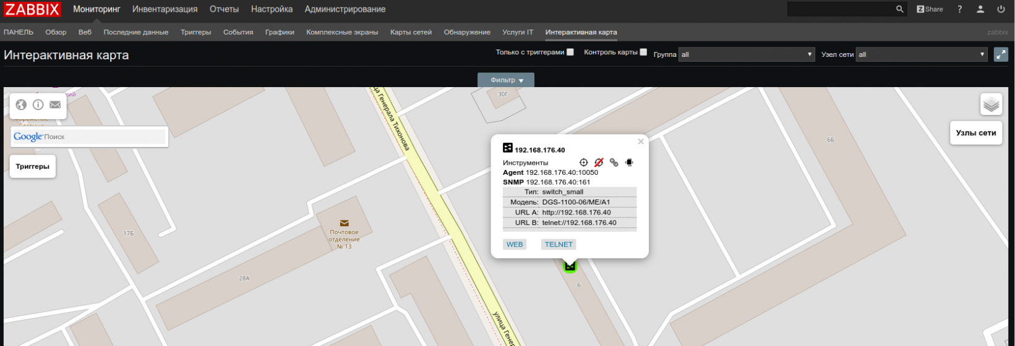
Task: Open the 'Администрирование' menu
Action: [x=345, y=9]
